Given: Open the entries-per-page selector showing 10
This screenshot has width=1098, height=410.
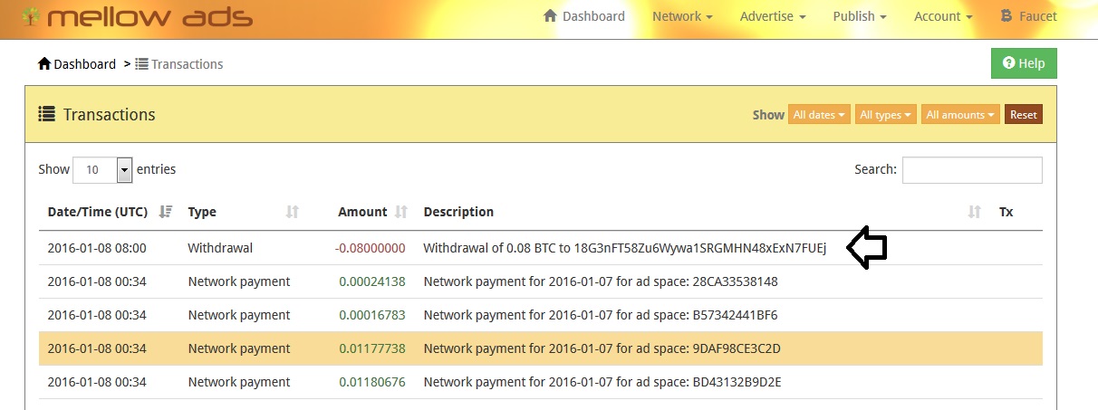Looking at the screenshot, I should [102, 169].
